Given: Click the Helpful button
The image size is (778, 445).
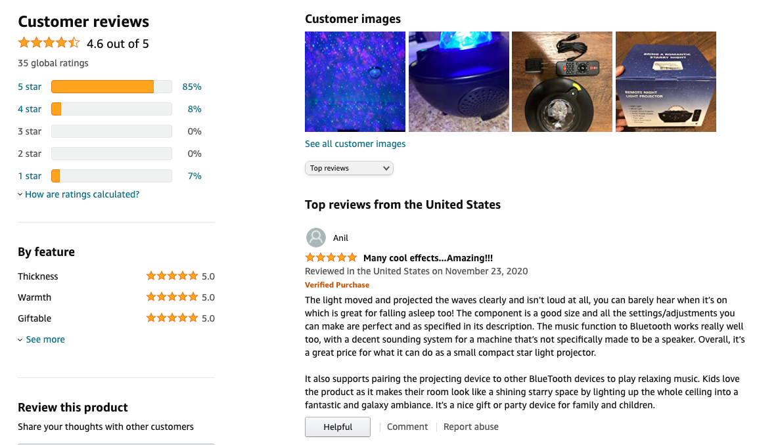Looking at the screenshot, I should (337, 427).
